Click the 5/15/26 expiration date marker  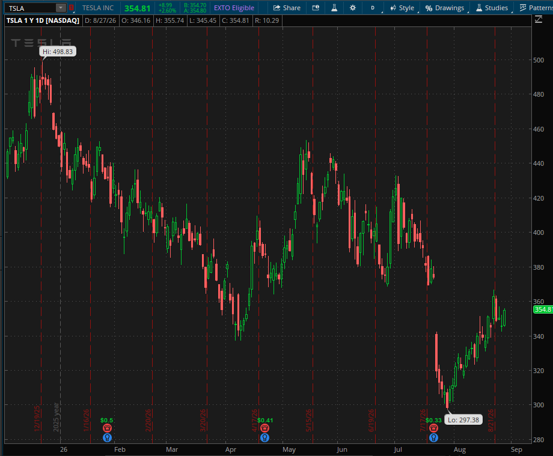point(308,420)
